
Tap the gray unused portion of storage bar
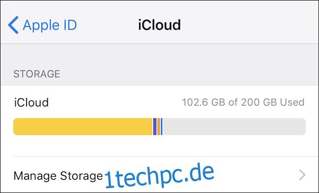click(235, 127)
